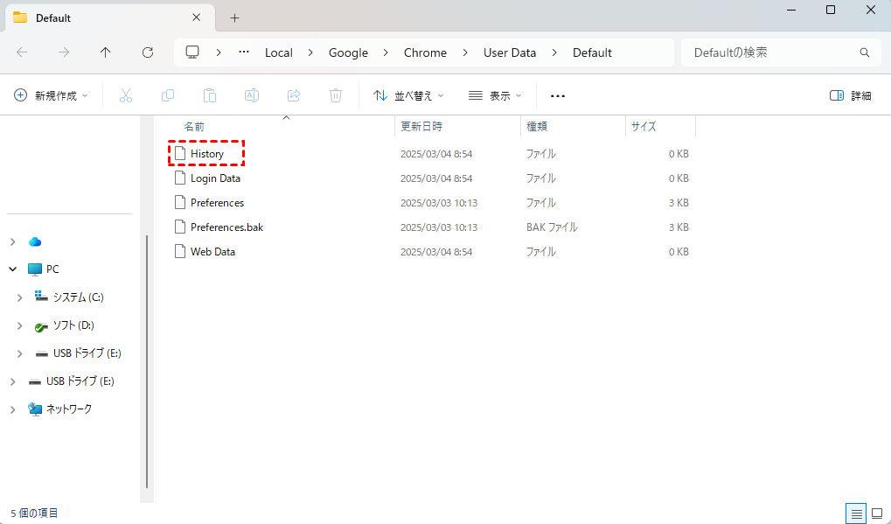Refresh the current folder view
This screenshot has width=891, height=524.
coord(148,52)
